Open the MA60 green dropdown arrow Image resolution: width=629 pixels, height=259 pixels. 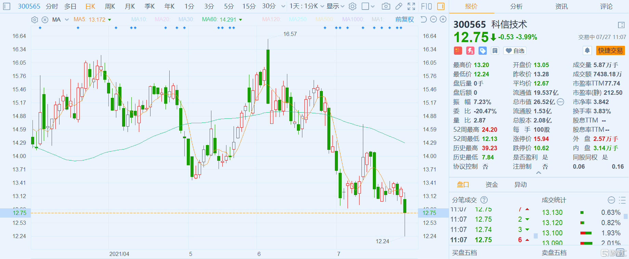[240, 20]
